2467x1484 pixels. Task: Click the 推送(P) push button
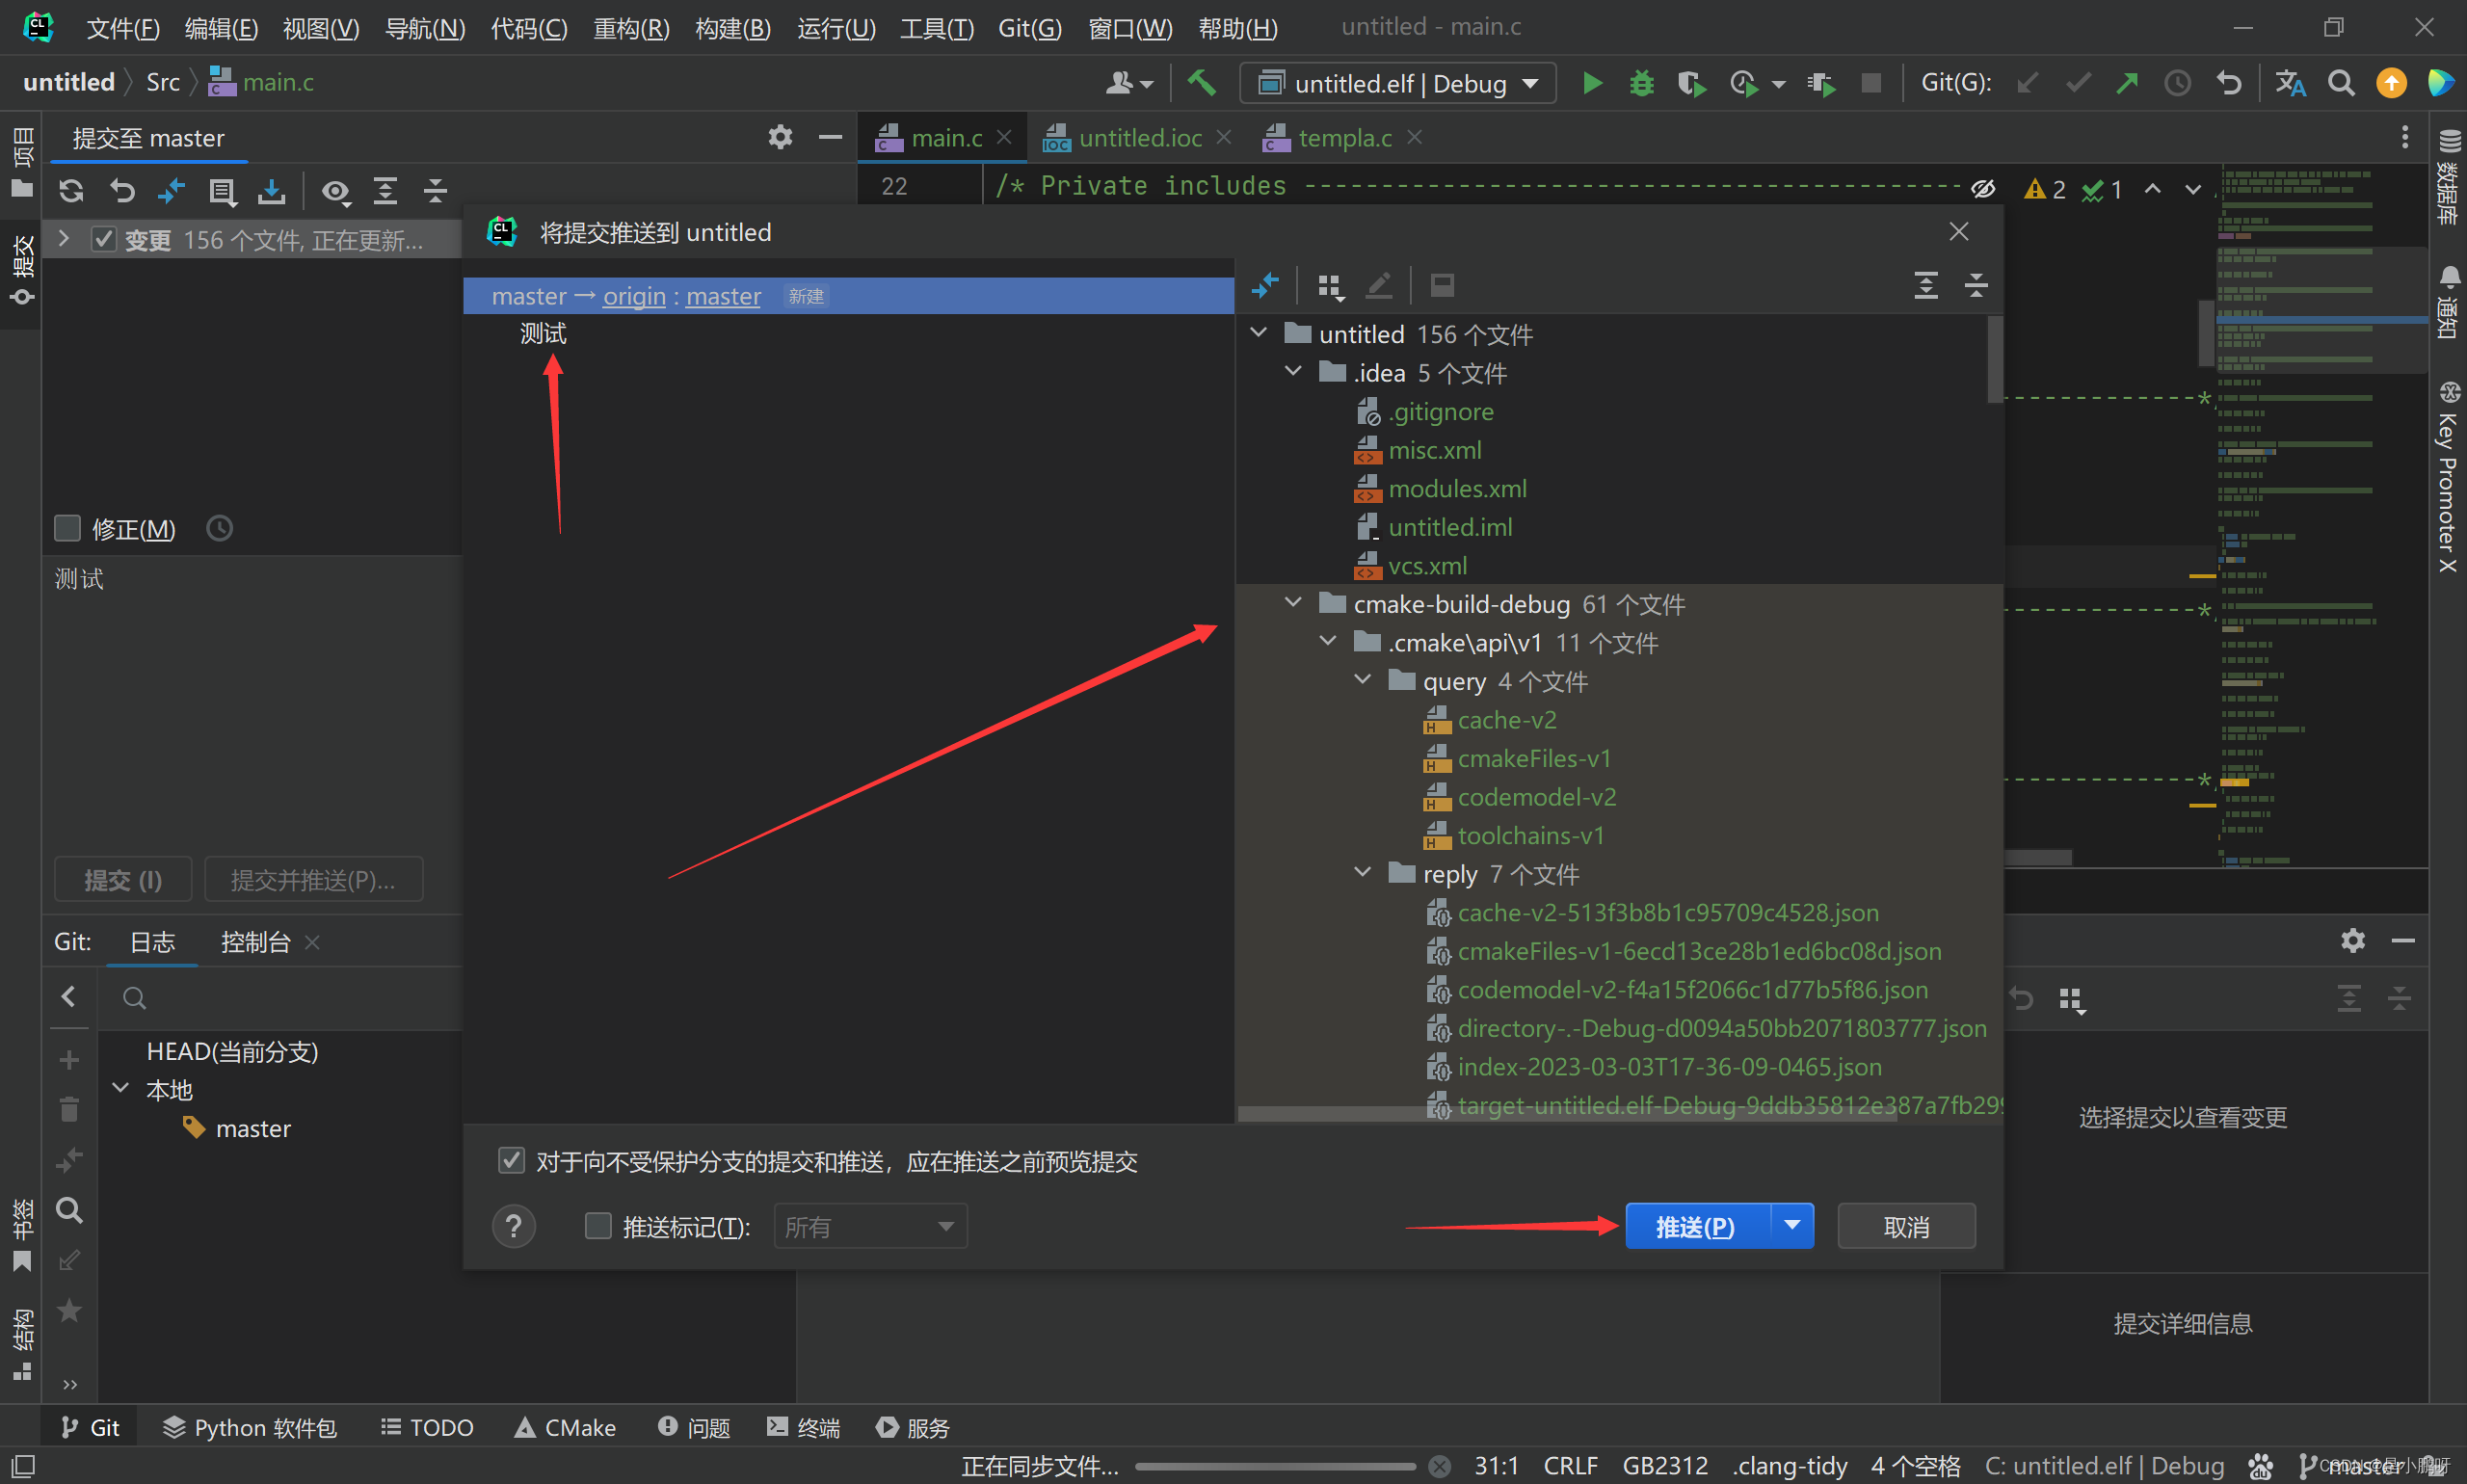[1697, 1226]
